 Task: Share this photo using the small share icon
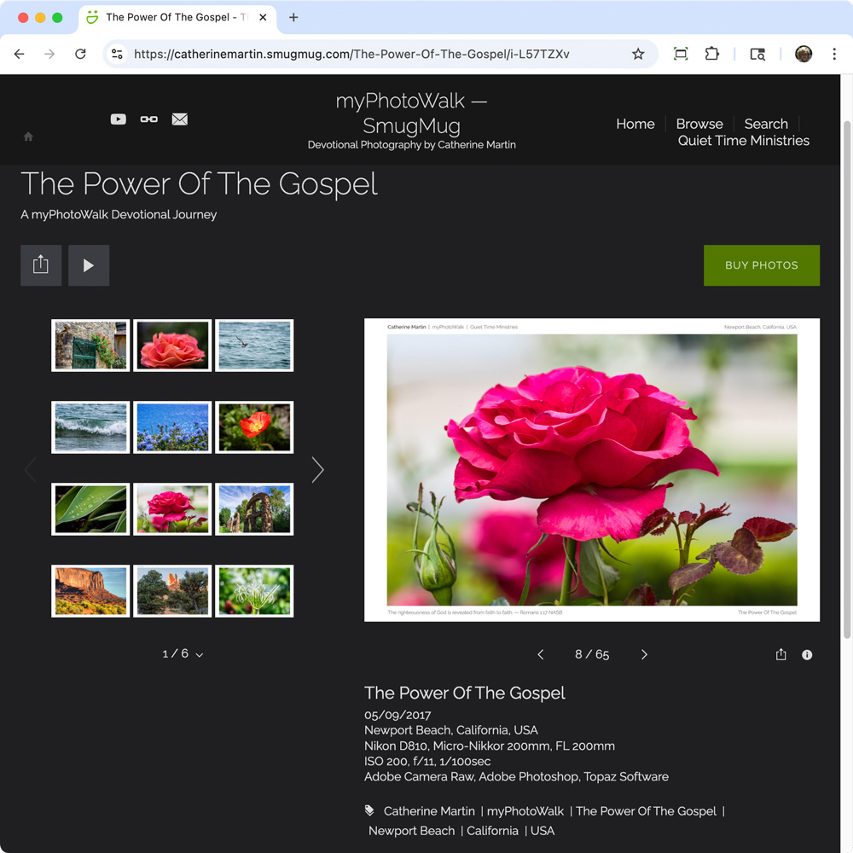pyautogui.click(x=780, y=654)
